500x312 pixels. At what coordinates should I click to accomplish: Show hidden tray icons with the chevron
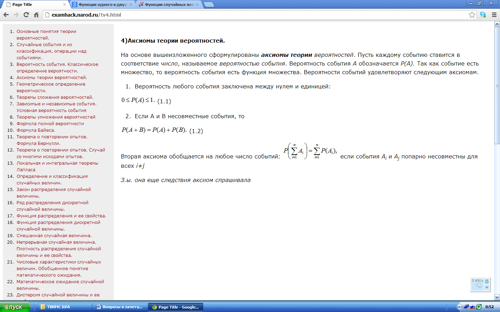coord(460,307)
